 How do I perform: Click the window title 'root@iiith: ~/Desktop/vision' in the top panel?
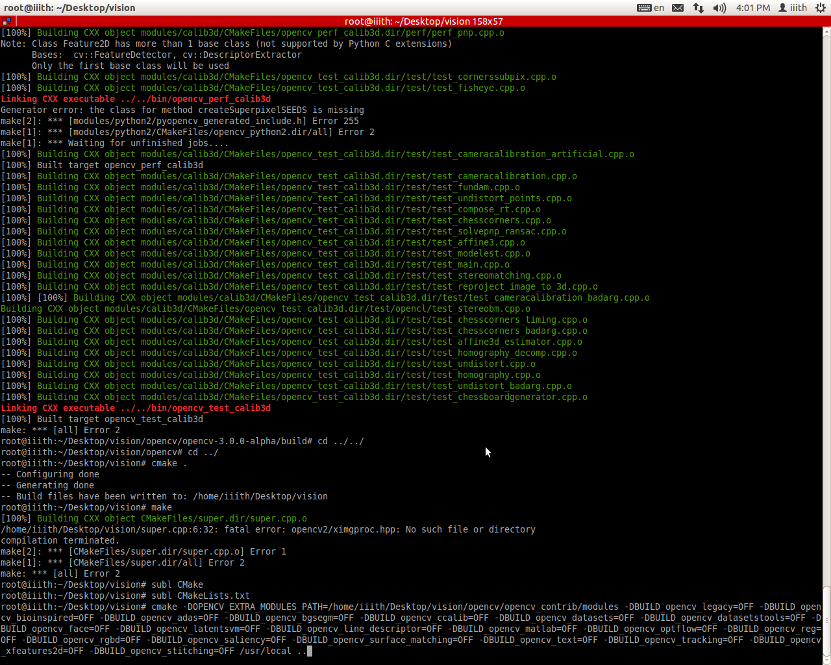[69, 8]
